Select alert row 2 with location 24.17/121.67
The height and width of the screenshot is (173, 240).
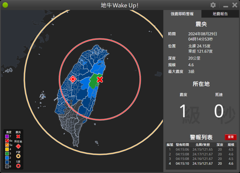coord(201,154)
